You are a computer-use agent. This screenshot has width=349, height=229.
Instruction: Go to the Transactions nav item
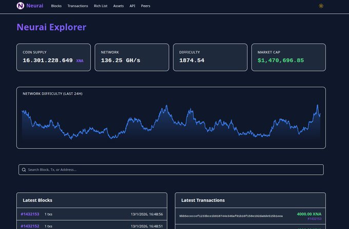[x=77, y=6]
